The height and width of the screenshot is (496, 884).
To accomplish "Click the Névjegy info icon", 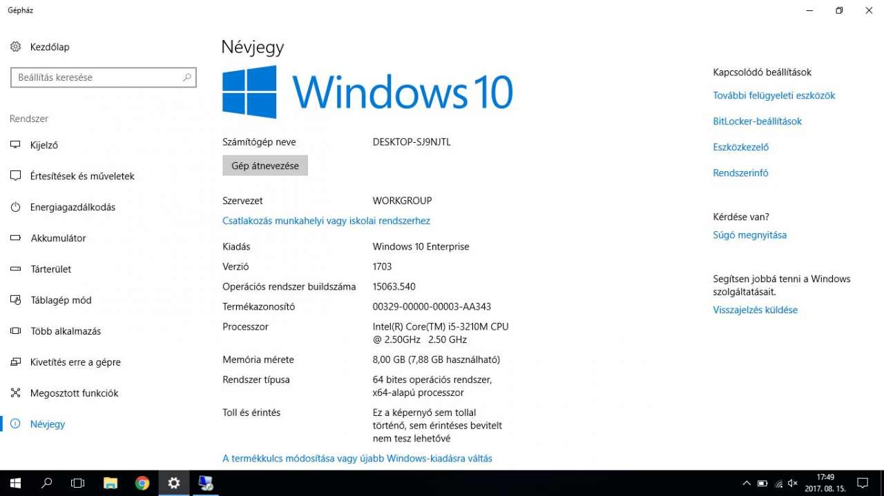I will [x=16, y=424].
